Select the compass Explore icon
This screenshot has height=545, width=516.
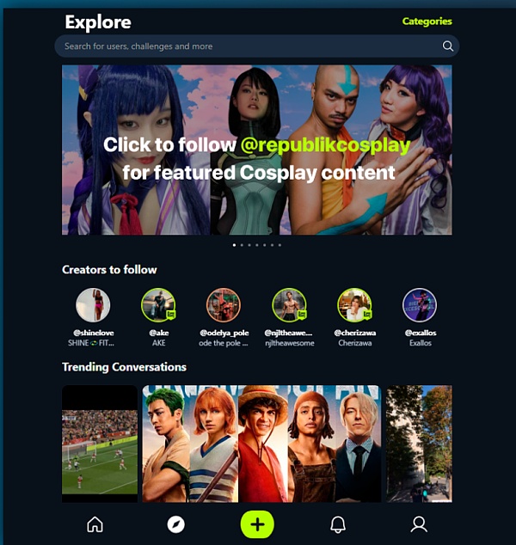click(176, 524)
